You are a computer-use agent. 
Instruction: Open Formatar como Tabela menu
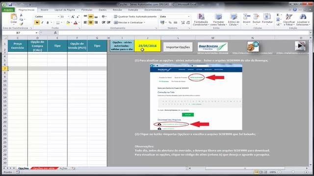pyautogui.click(x=218, y=20)
